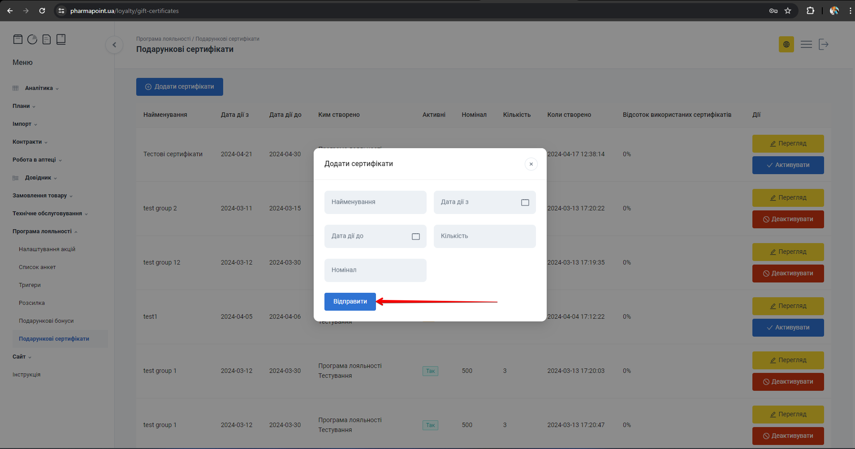Bookmark this page with the star icon
The height and width of the screenshot is (449, 855).
(x=788, y=11)
